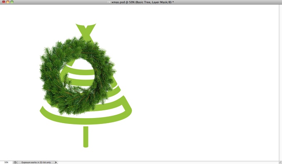Click the vertical scrollbar on the right edge
Image resolution: width=282 pixels, height=164 pixels.
280,83
